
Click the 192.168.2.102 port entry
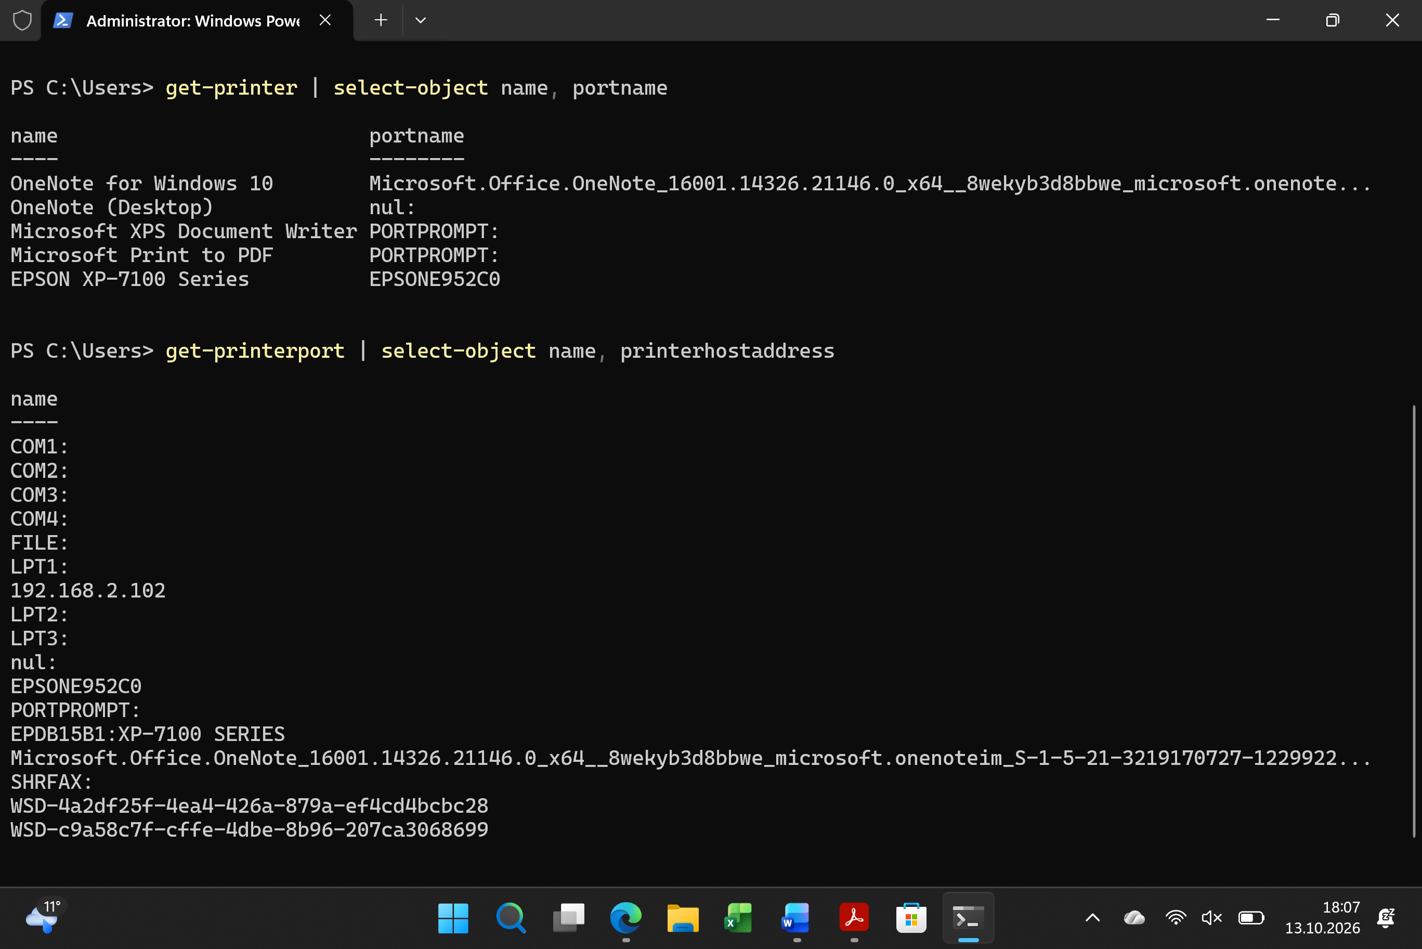(x=88, y=590)
